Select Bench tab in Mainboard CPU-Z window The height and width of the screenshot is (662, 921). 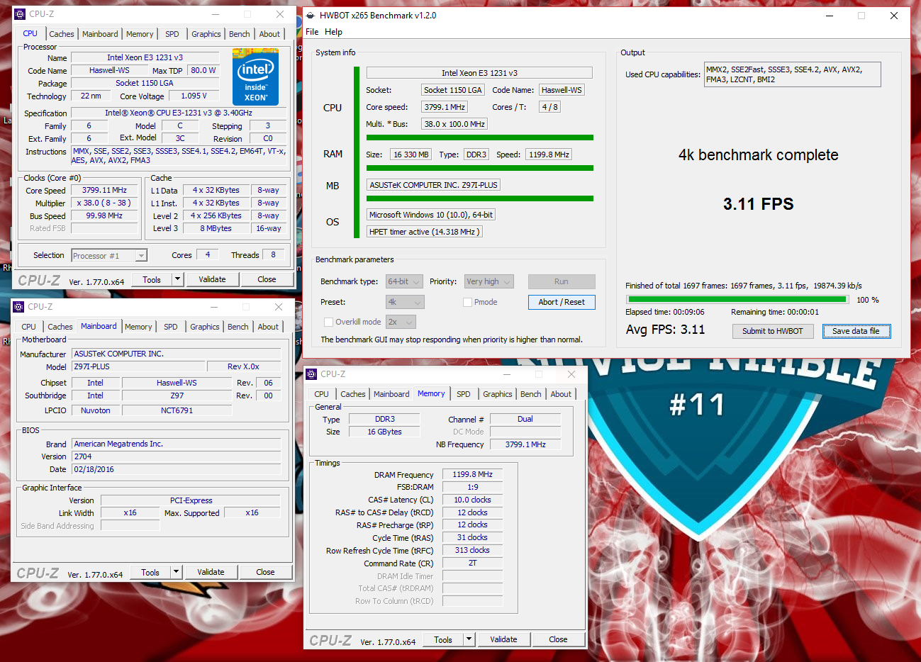[238, 327]
